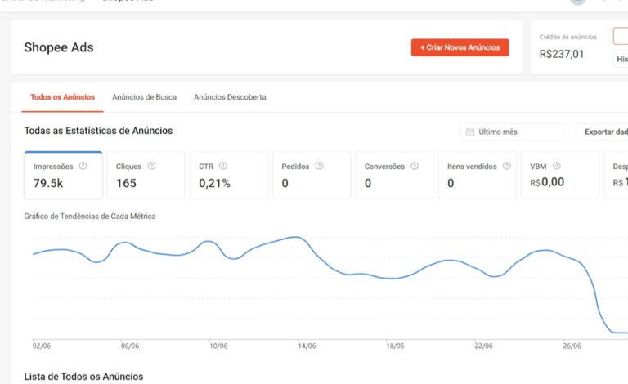This screenshot has width=628, height=384.
Task: Select the Conversões metric card
Action: tap(394, 175)
